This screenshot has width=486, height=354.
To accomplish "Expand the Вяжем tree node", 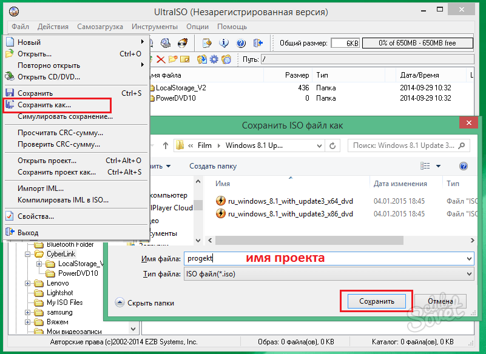I will click(x=27, y=322).
